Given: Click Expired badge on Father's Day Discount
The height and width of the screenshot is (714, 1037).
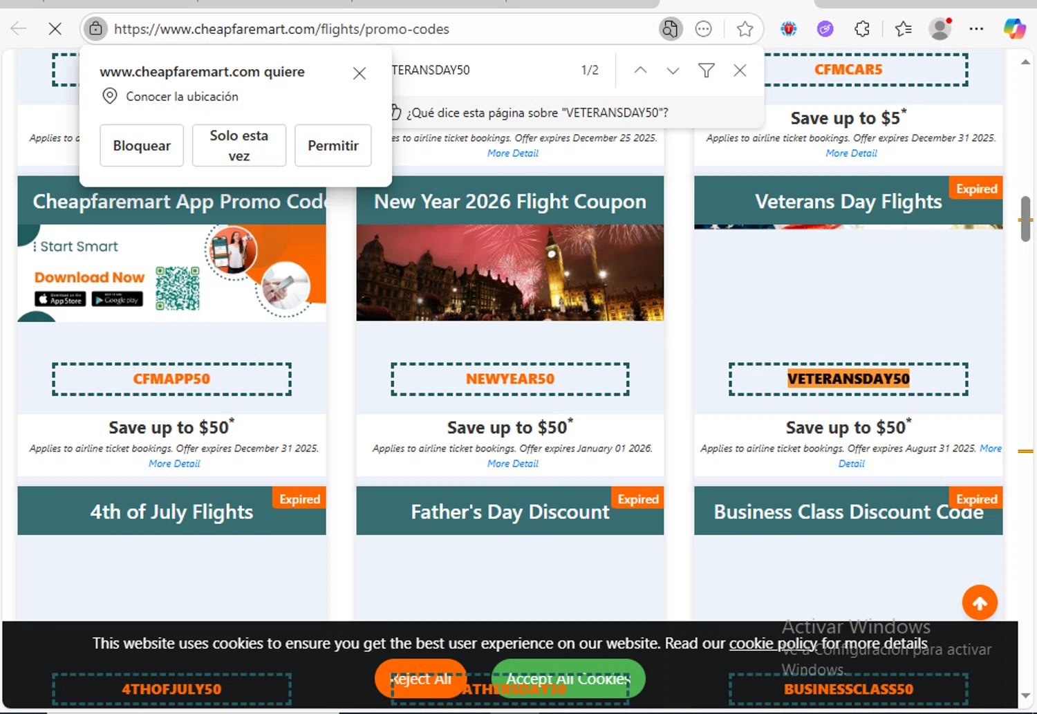Looking at the screenshot, I should 637,499.
